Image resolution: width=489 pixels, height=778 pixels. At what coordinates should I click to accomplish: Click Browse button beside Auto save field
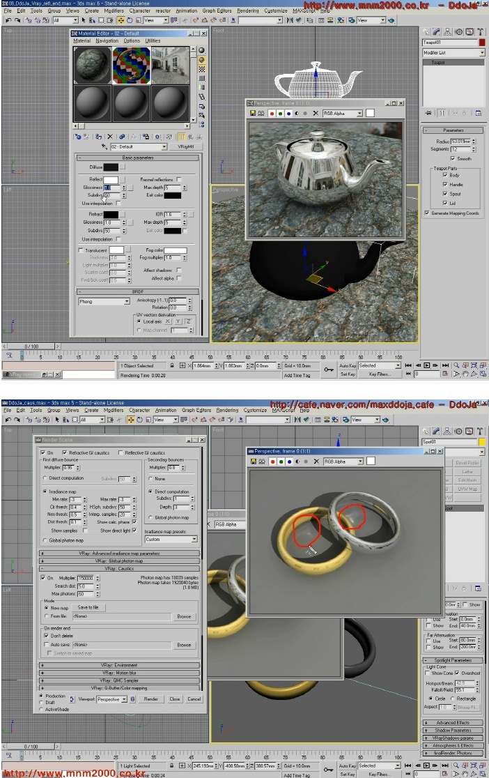(x=184, y=645)
